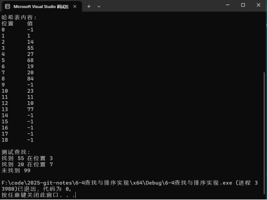Select the Microsoft Visual Studio debug console tab

(42, 7)
